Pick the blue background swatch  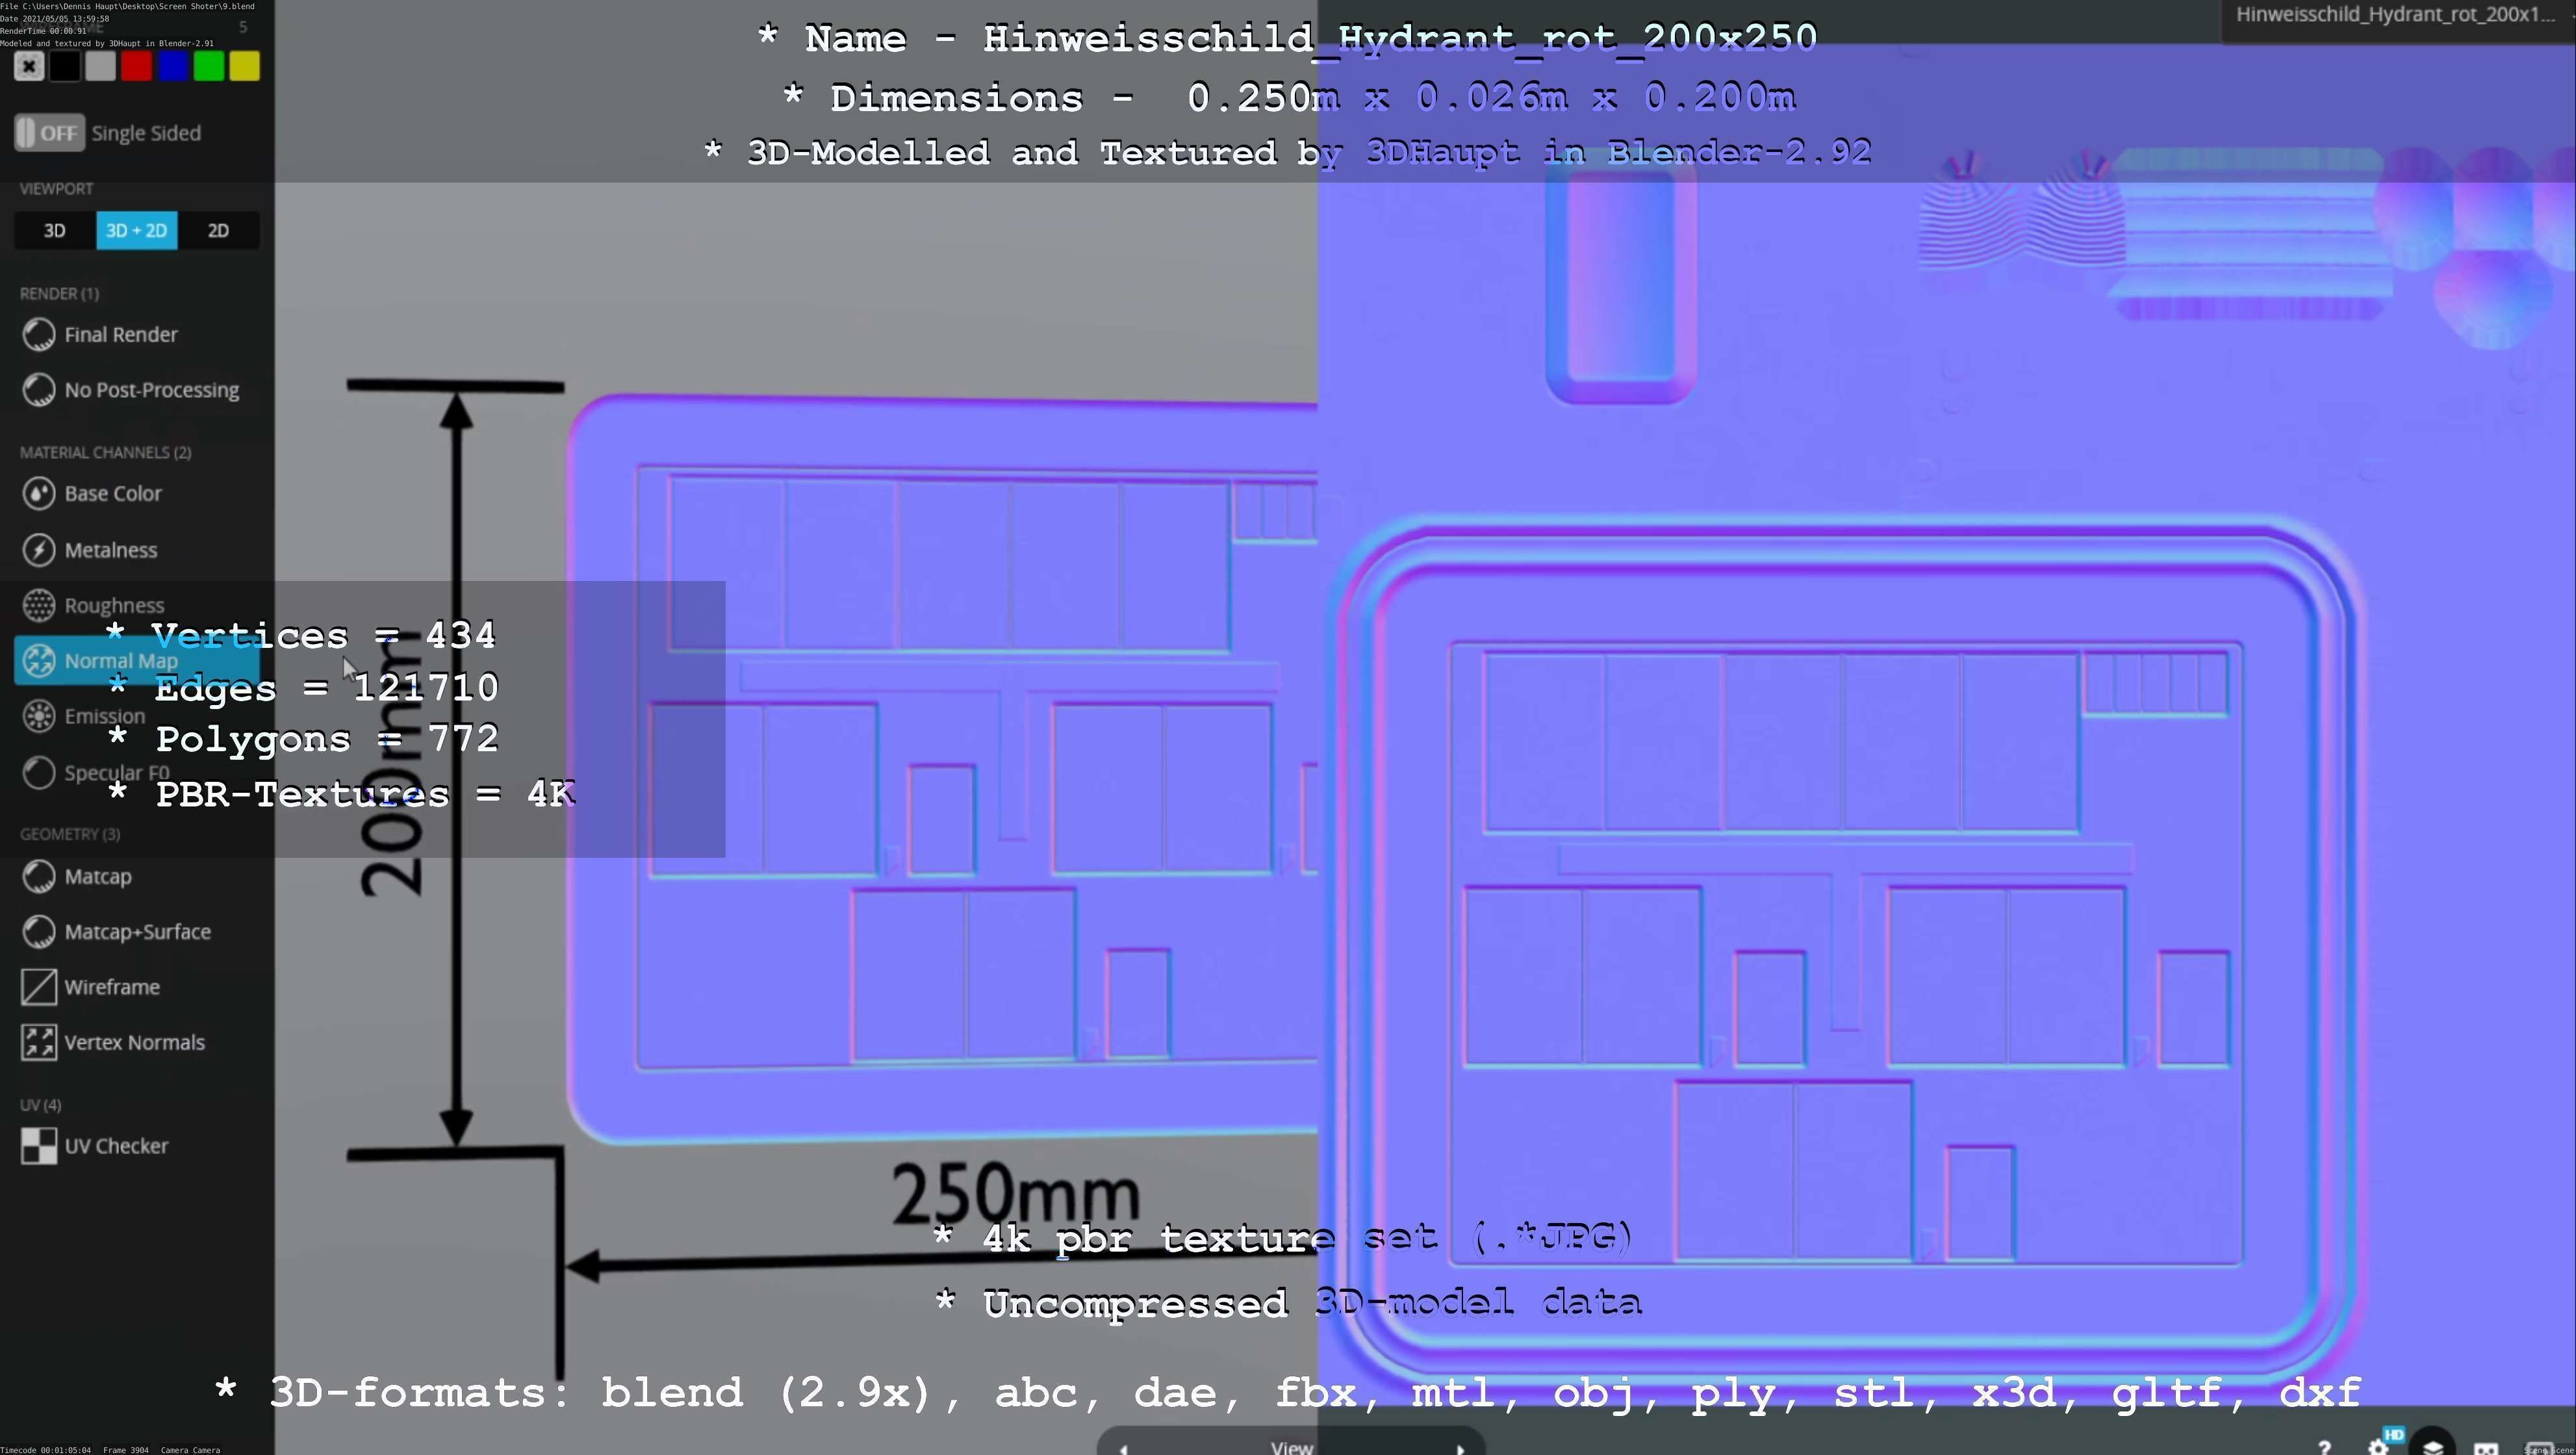[x=173, y=66]
